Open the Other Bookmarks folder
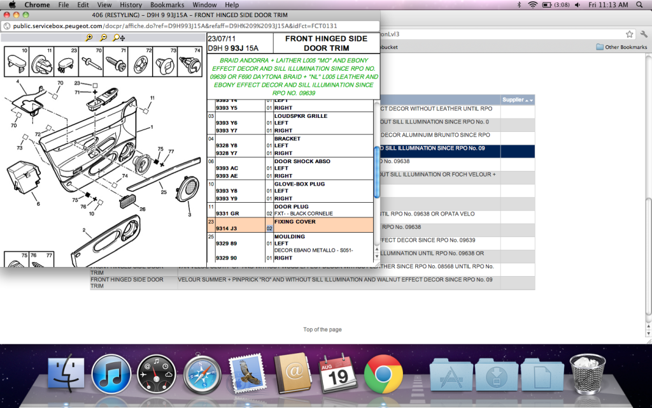Viewport: 652px width, 408px height. point(621,47)
